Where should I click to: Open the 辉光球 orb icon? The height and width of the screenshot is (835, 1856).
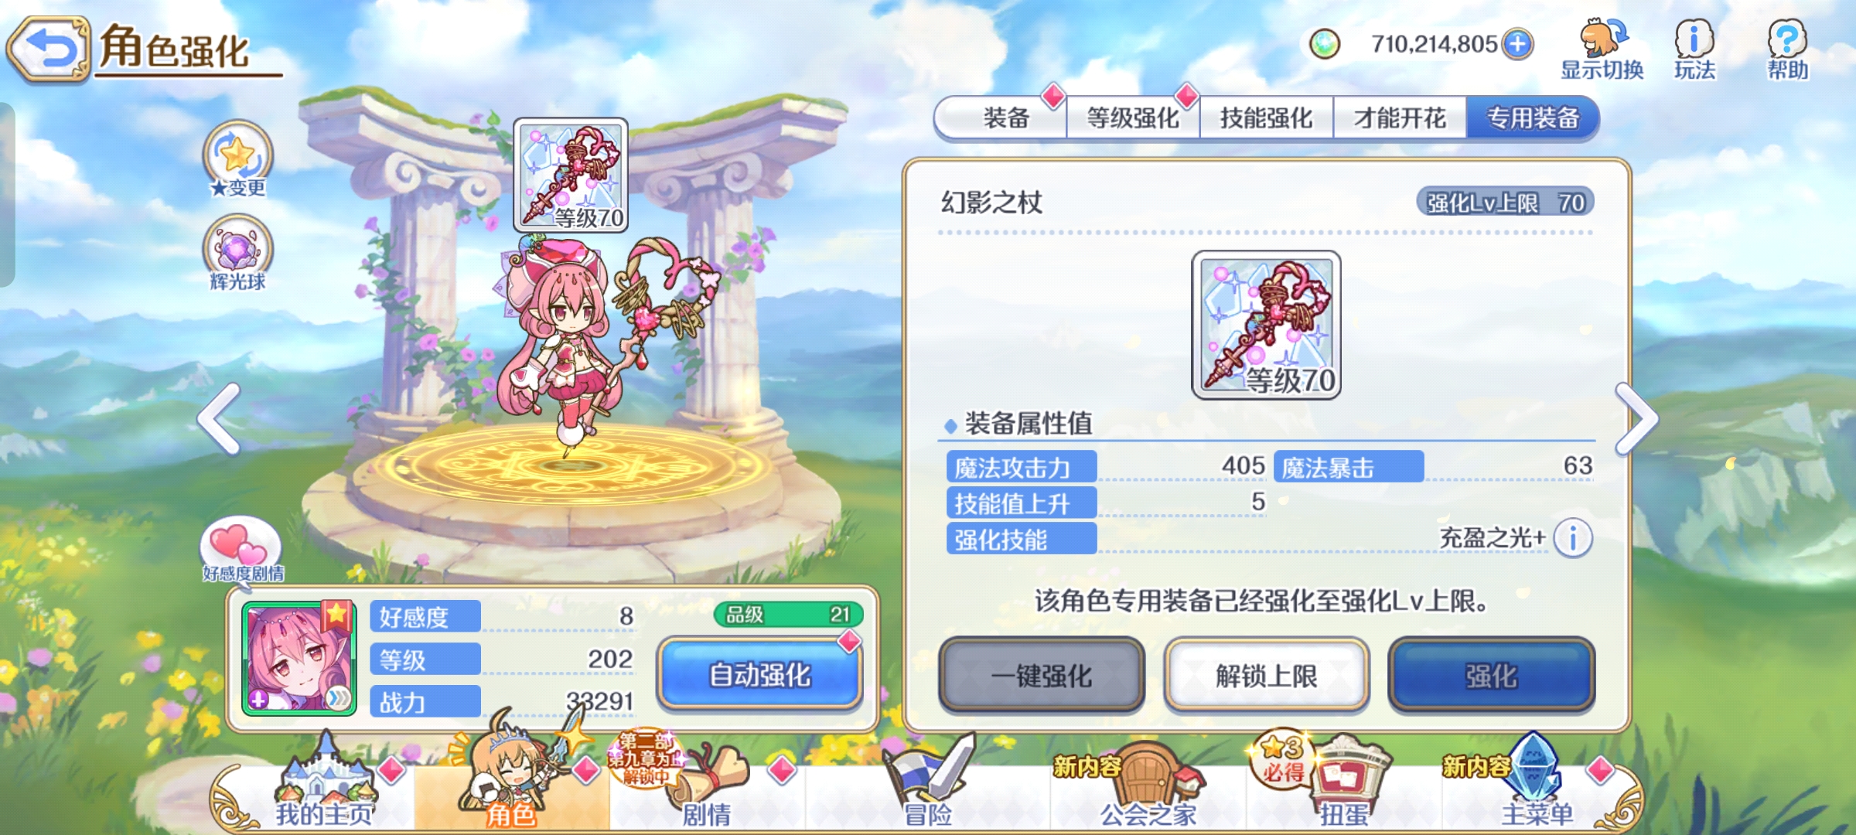[238, 253]
